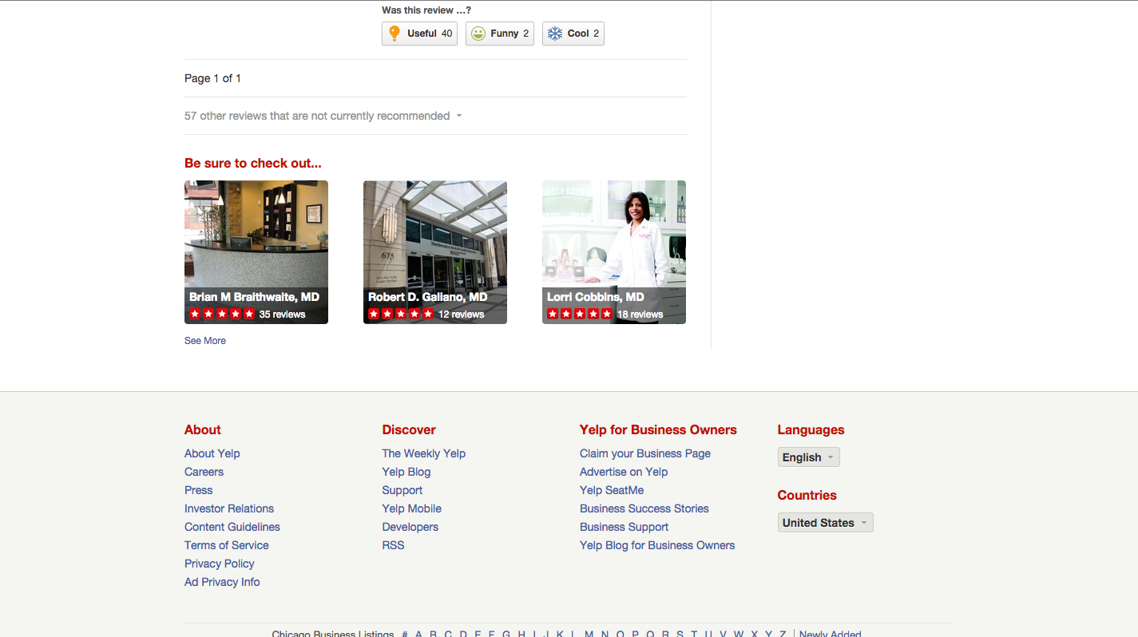
Task: Open the Press link
Action: (x=198, y=490)
